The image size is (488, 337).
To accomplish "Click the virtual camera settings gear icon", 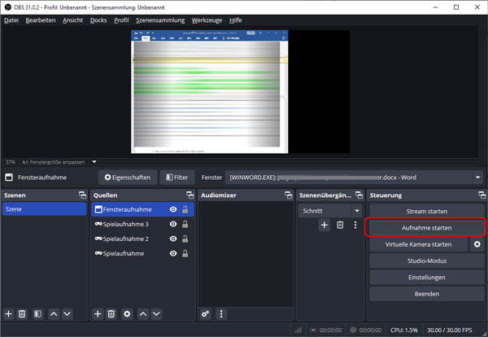I will coord(477,244).
